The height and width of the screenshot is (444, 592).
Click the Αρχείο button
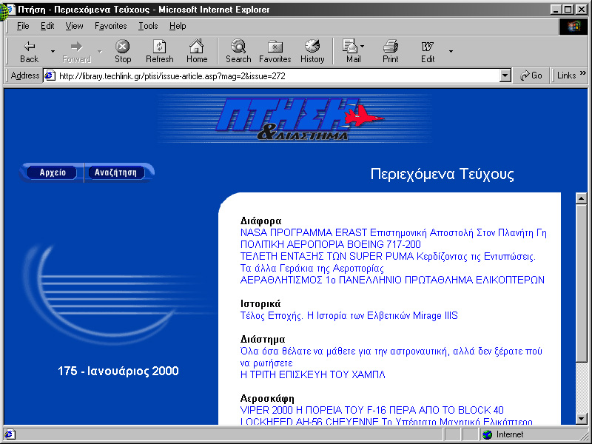pyautogui.click(x=52, y=173)
